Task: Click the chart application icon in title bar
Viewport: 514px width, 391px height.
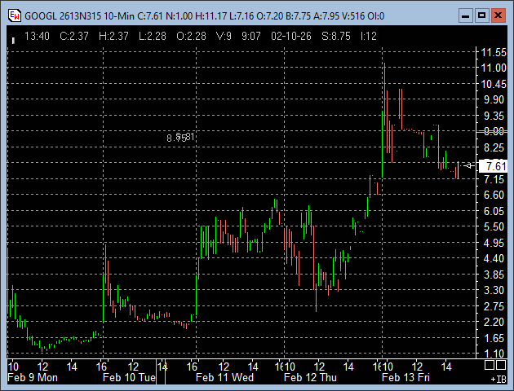Action: 14,15
